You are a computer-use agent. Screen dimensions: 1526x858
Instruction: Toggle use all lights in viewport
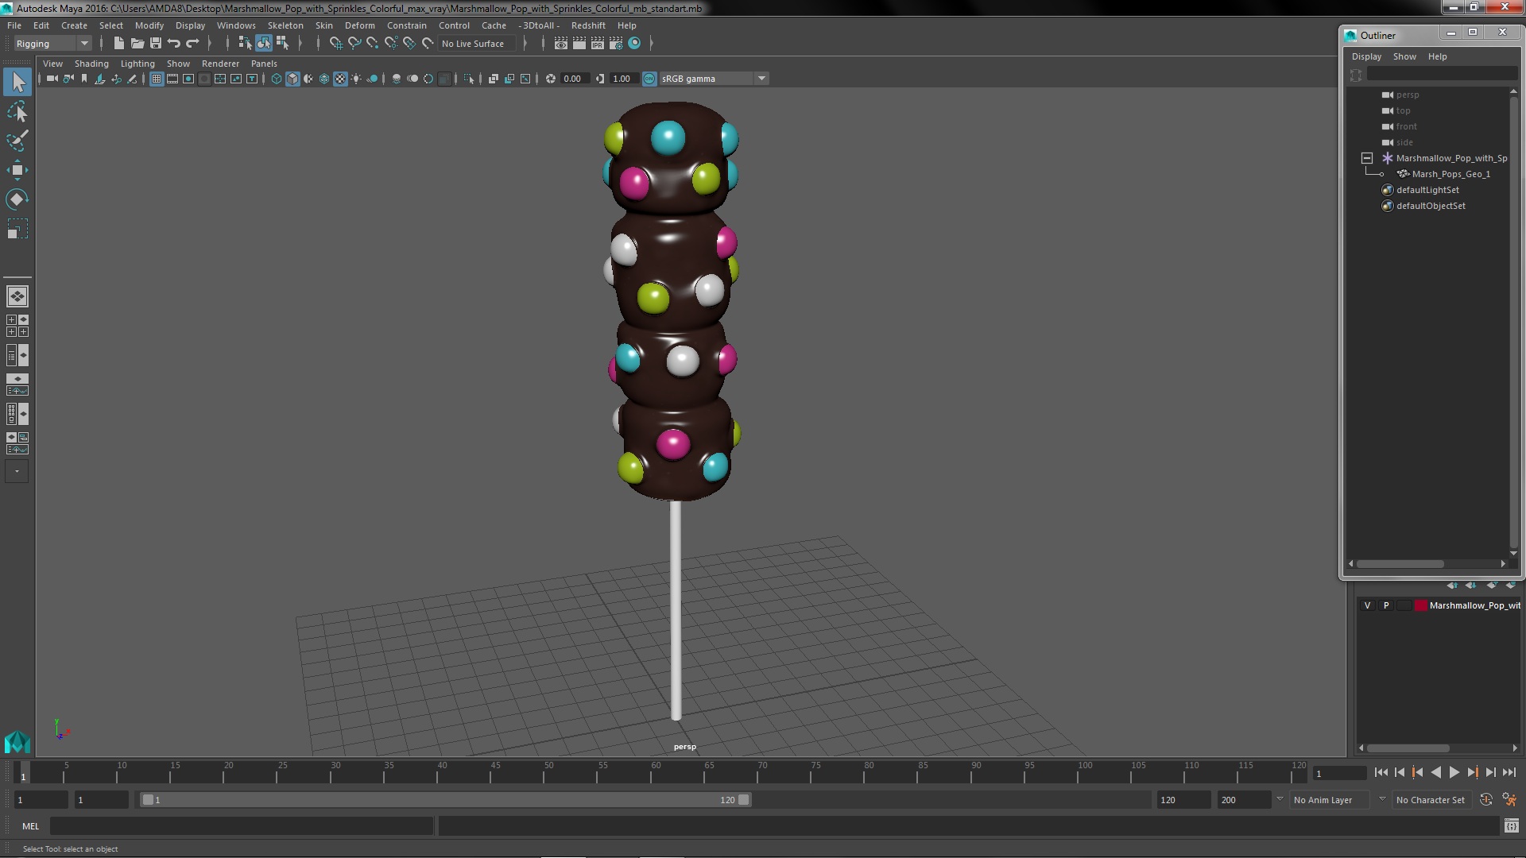point(356,79)
